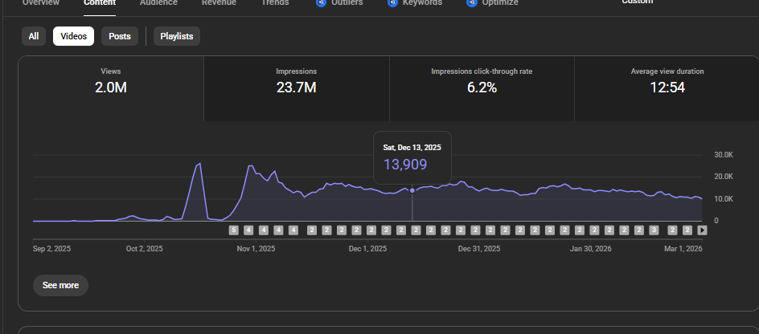The height and width of the screenshot is (334, 759).
Task: Click the Dec 13 data point on chart
Action: pyautogui.click(x=412, y=190)
